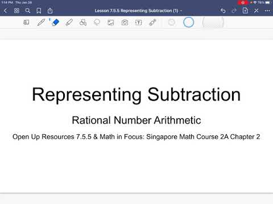Tap the battery indicator in status bar

(268, 2)
